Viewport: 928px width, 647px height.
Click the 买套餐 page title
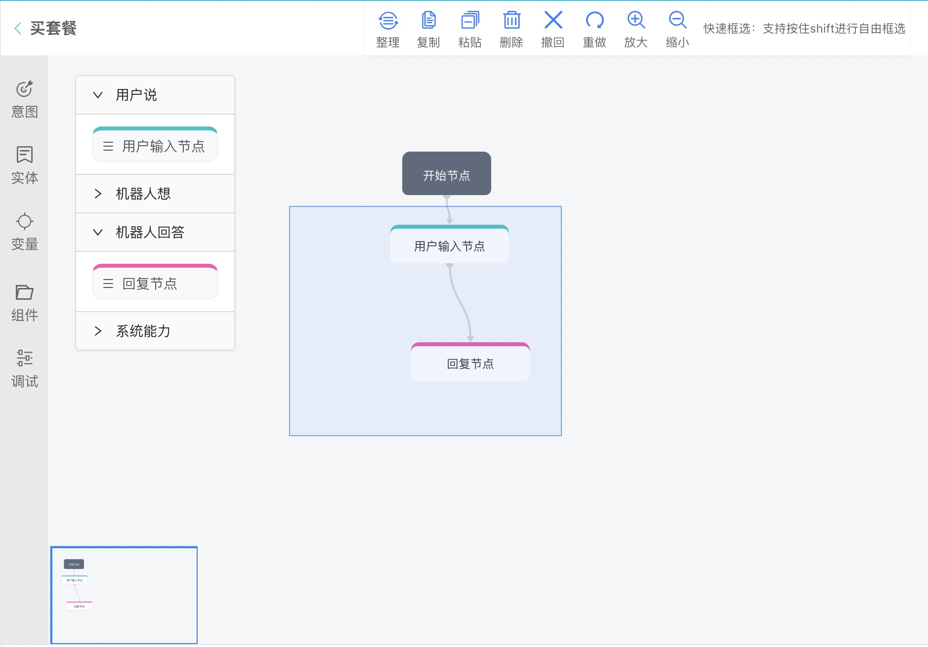pos(53,28)
